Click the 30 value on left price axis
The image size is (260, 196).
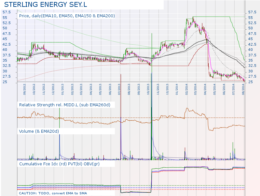pos(5,71)
